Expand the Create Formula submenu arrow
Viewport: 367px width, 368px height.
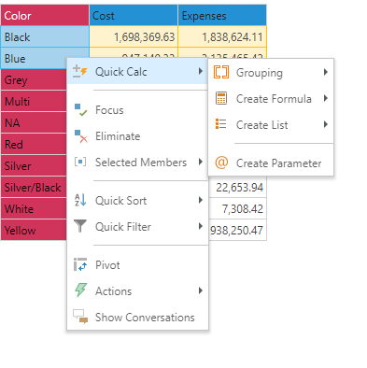click(326, 98)
